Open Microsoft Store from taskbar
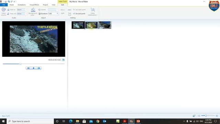The image size is (220, 124). (84, 121)
